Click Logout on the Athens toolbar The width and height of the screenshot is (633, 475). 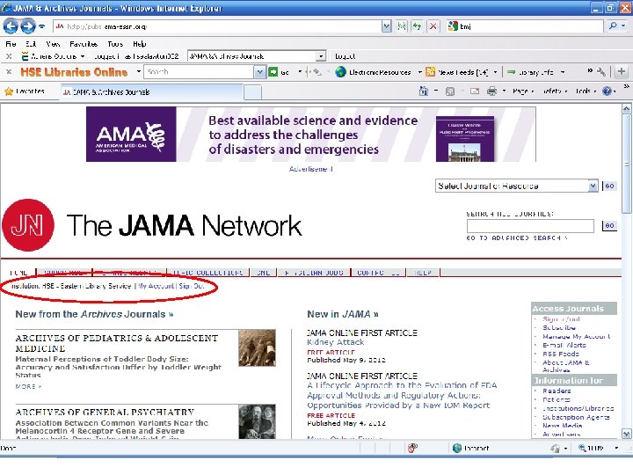click(346, 56)
